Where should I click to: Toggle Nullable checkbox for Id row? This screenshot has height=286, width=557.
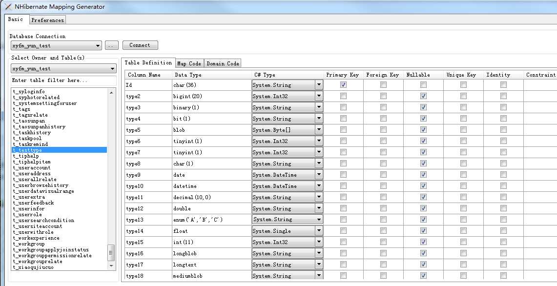(x=423, y=84)
